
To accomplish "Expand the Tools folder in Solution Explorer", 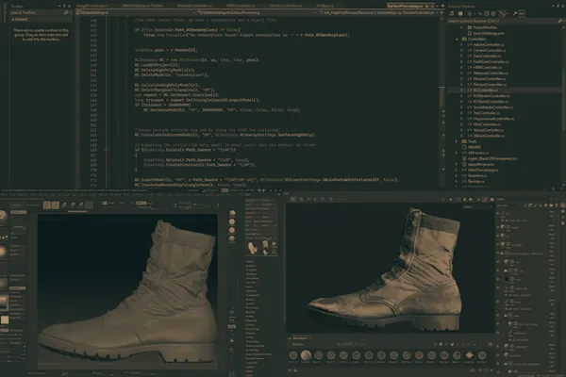I will tap(457, 141).
